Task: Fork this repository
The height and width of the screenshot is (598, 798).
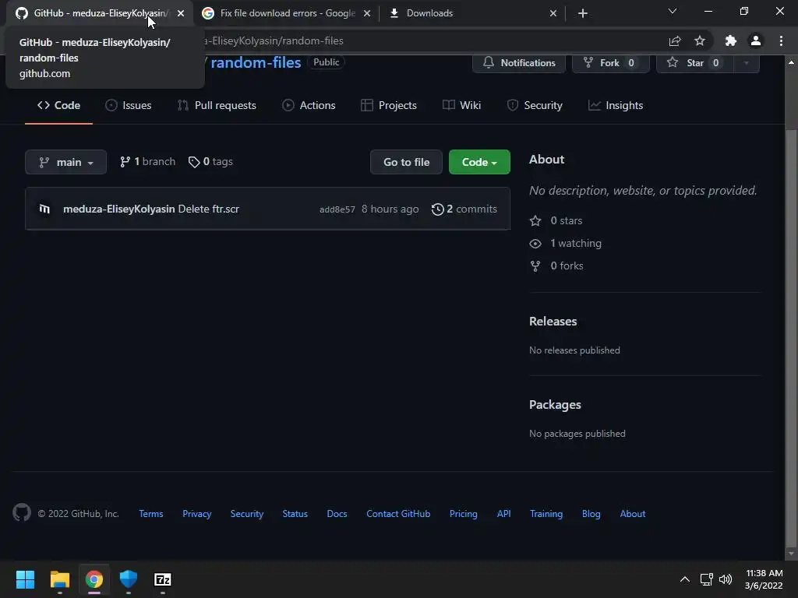Action: tap(611, 62)
